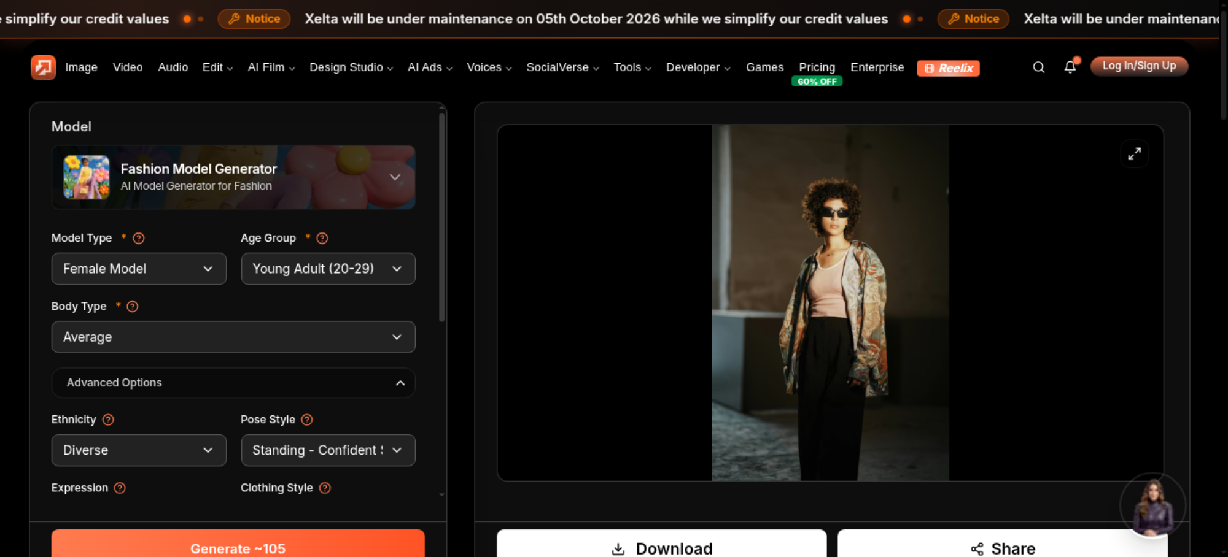Open the Age Group dropdown (Young Adult)
The width and height of the screenshot is (1228, 557).
328,269
